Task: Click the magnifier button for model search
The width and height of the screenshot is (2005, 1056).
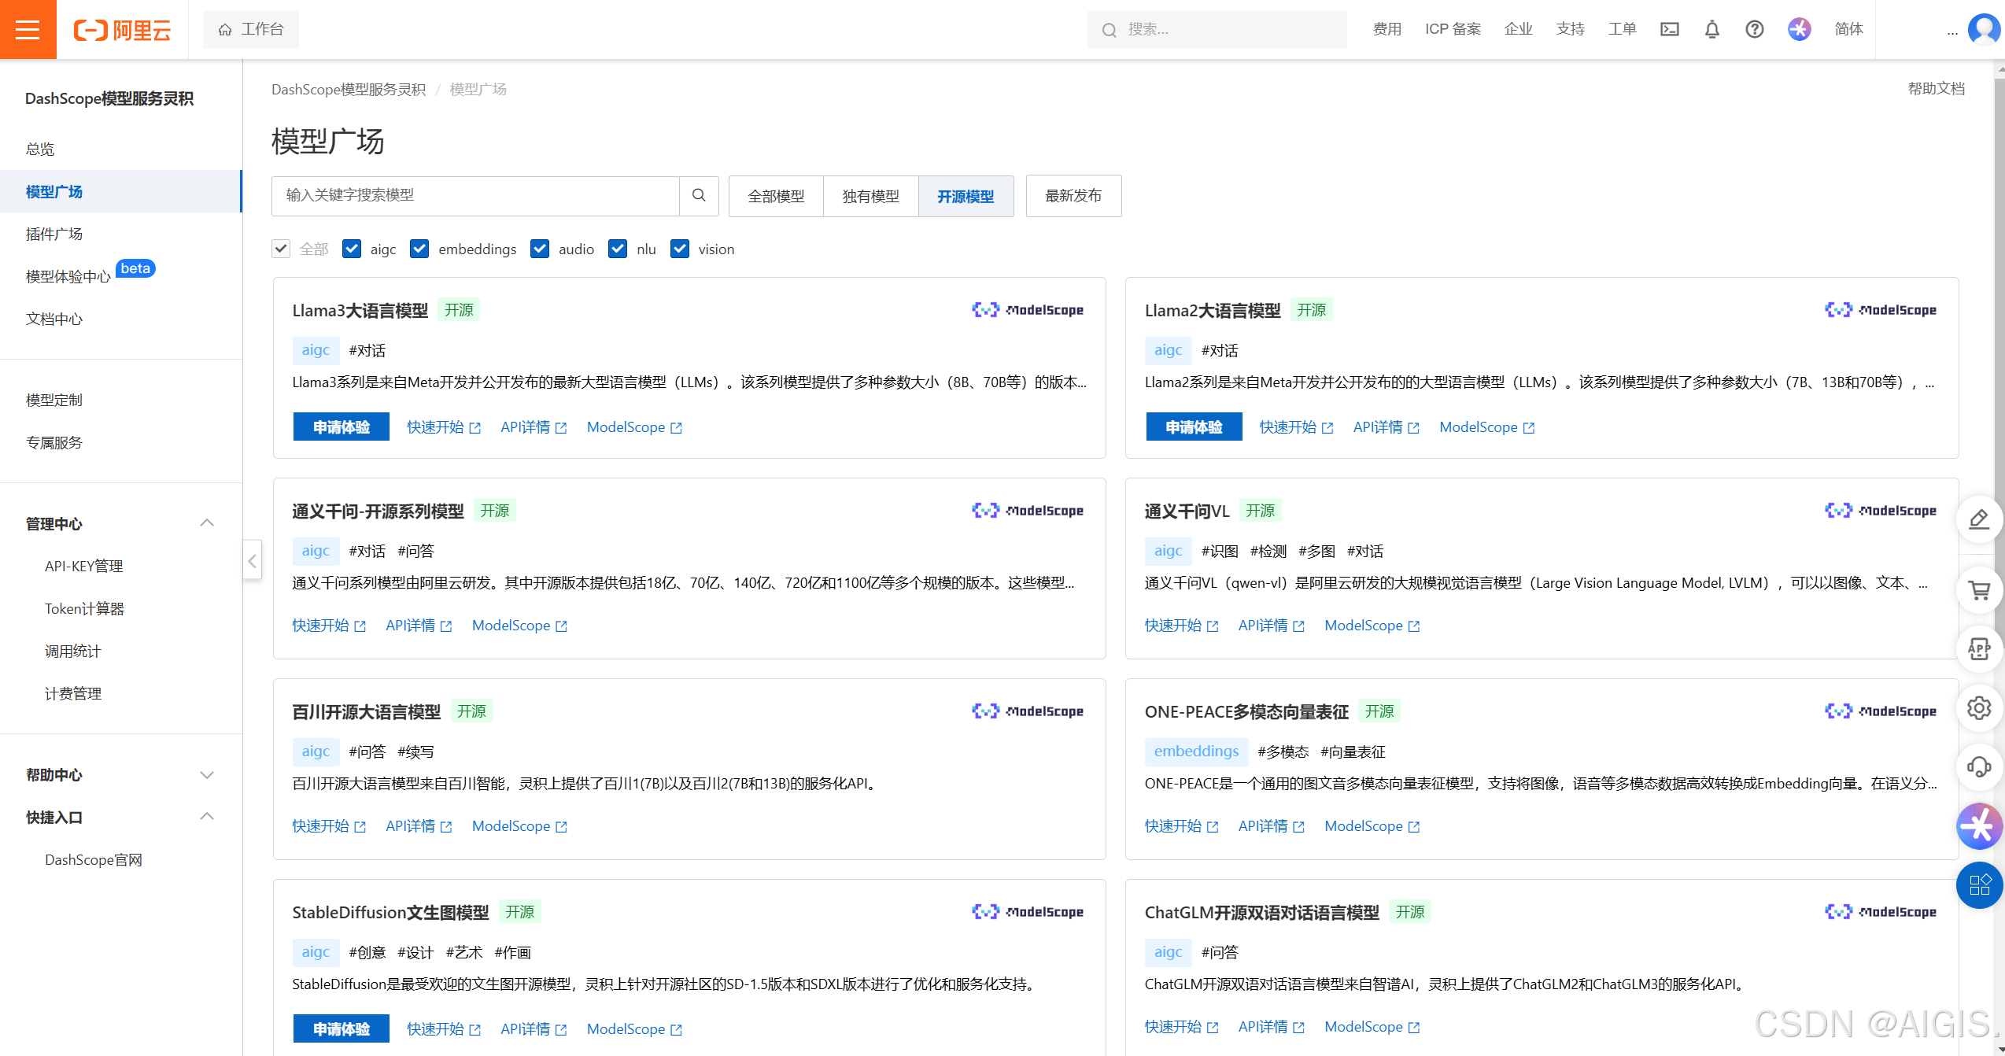Action: (699, 195)
